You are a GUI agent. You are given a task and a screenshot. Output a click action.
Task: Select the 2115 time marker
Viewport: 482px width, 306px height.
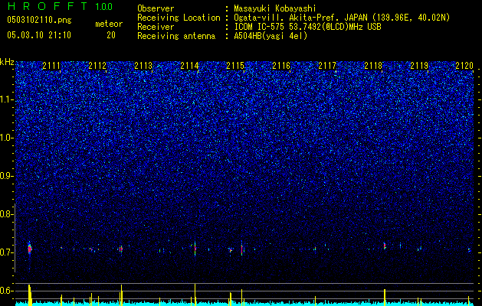[x=235, y=66]
